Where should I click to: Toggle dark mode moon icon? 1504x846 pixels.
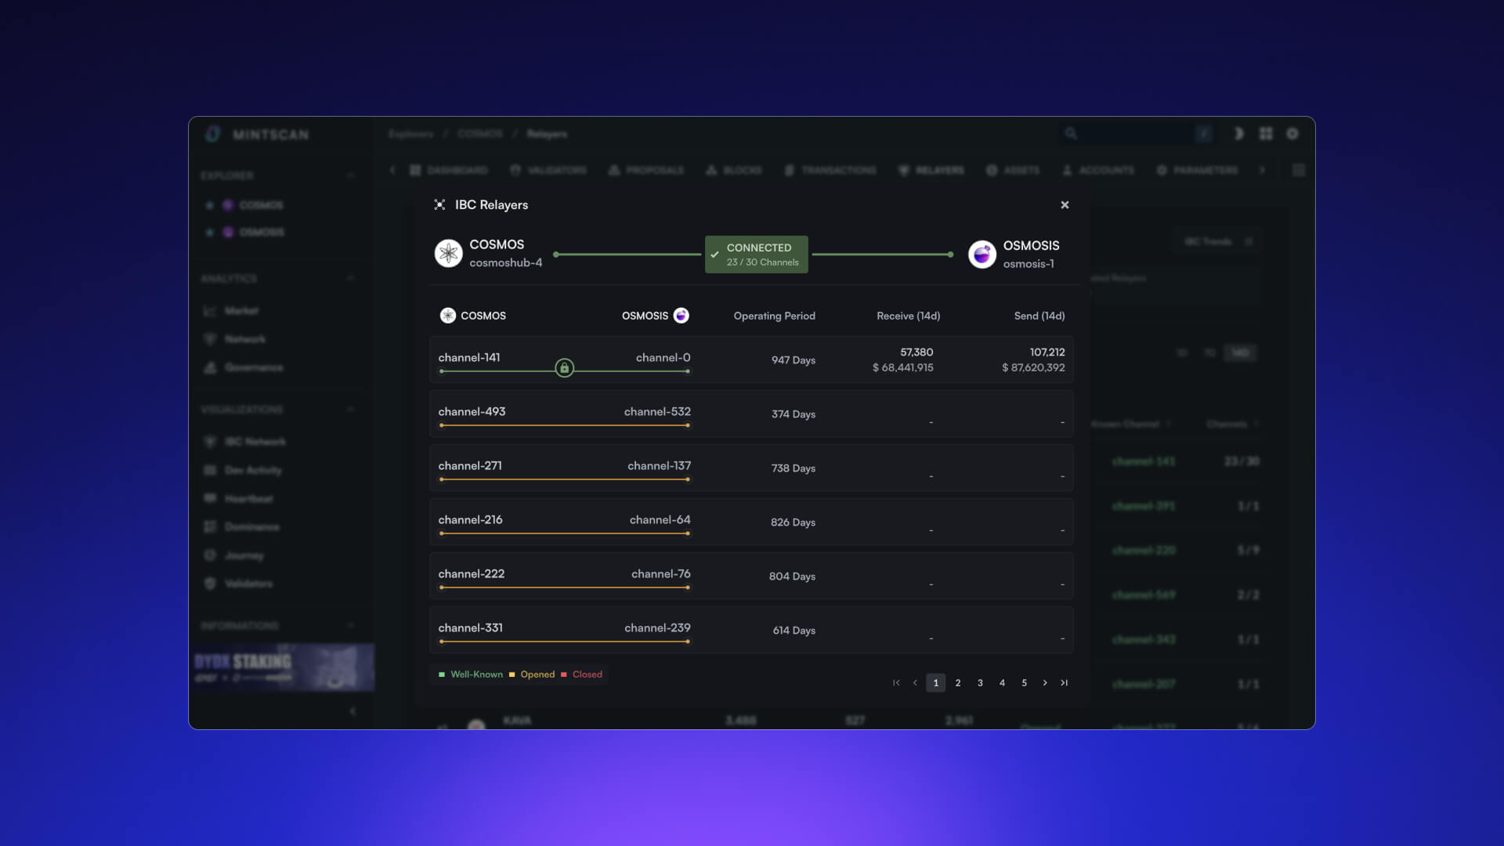(1238, 134)
